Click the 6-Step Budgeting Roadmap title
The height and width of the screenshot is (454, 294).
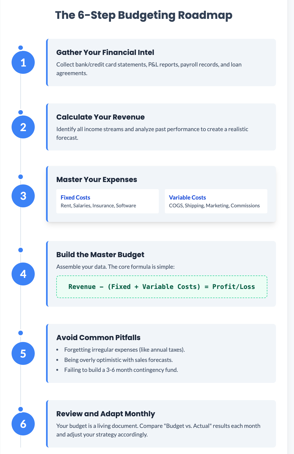pyautogui.click(x=144, y=15)
